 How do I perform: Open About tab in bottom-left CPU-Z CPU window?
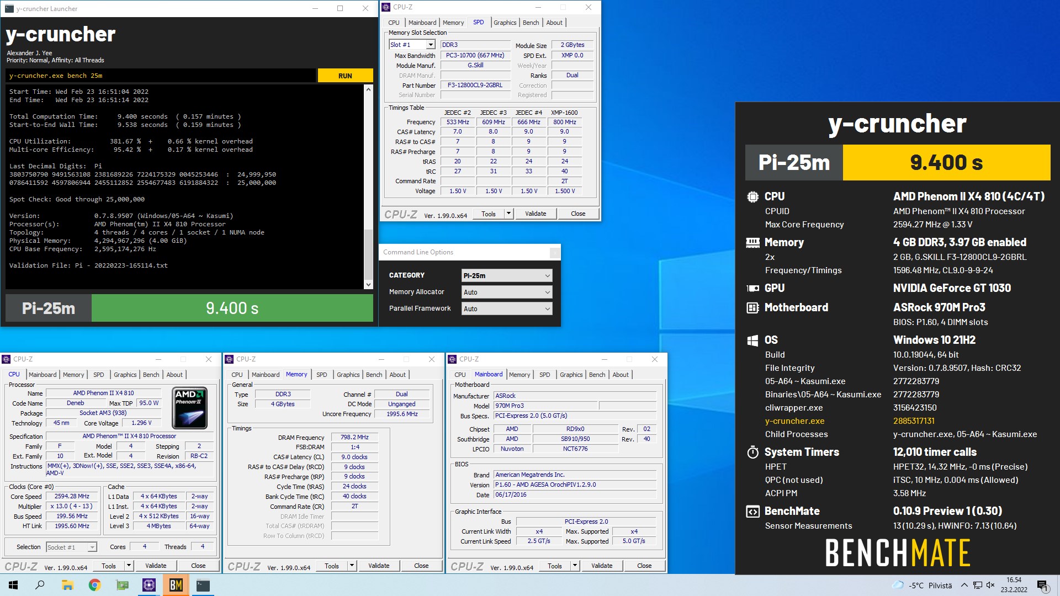pyautogui.click(x=174, y=375)
